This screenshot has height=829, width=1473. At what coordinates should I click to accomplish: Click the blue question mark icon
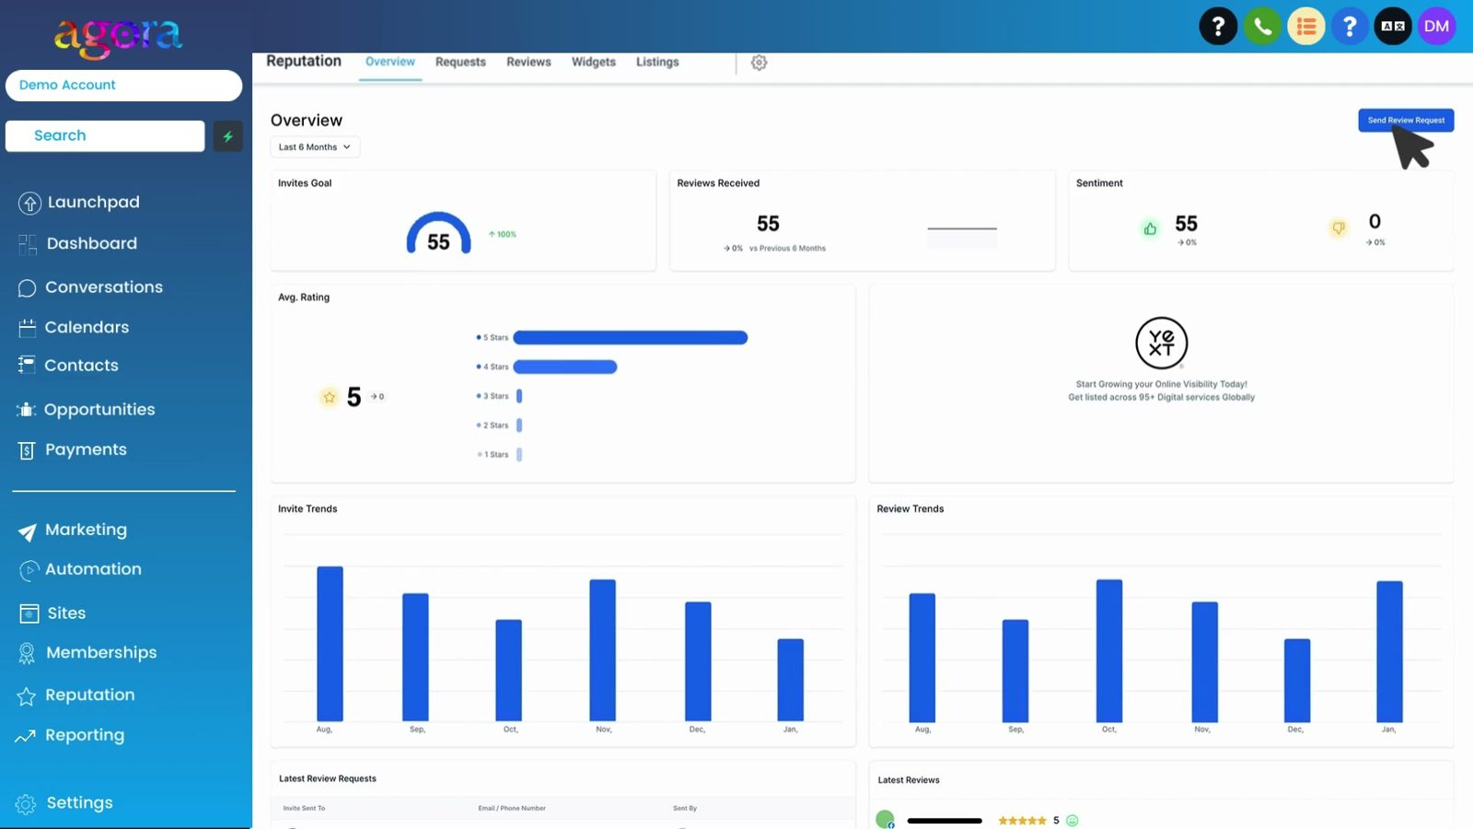(1350, 27)
